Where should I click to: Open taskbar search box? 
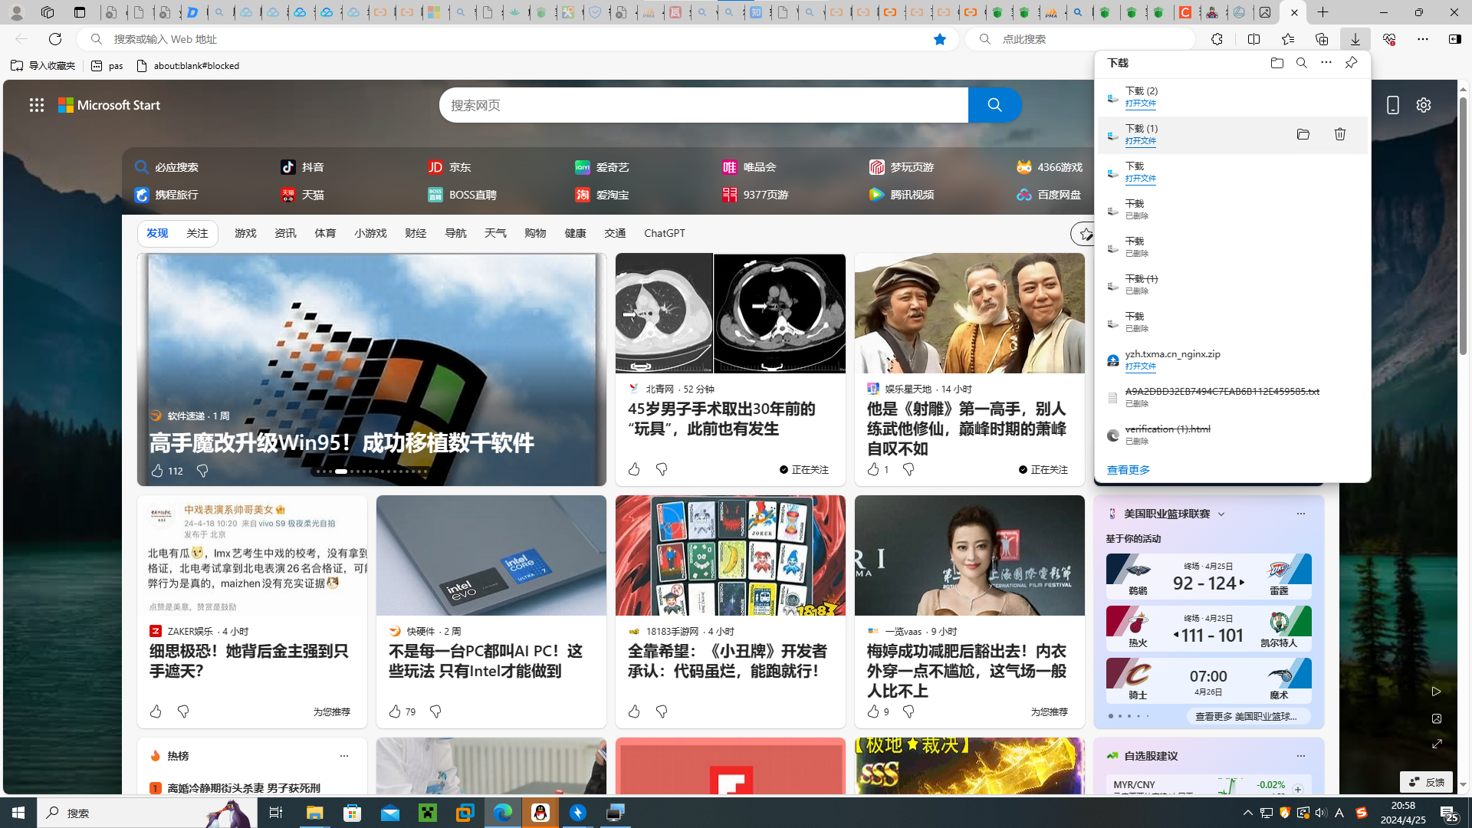point(146,813)
